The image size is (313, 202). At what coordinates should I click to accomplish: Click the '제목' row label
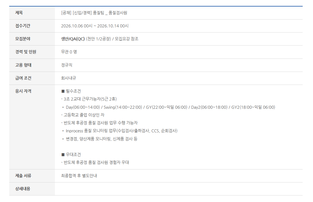coord(19,13)
